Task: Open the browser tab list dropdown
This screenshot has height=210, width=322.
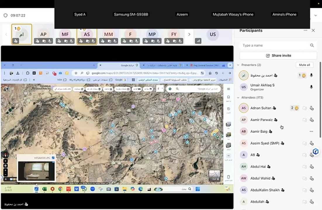Action: [230, 65]
